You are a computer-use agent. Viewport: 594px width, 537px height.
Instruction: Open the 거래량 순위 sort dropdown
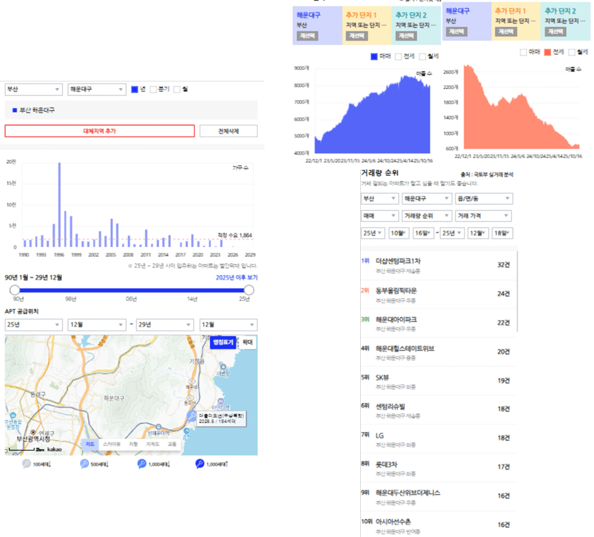(x=427, y=216)
